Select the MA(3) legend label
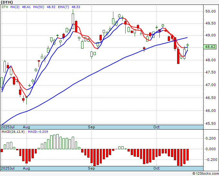Screen dimensions: 219x176 [15, 7]
